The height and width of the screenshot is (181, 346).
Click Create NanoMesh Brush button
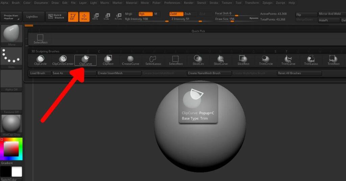pos(209,73)
